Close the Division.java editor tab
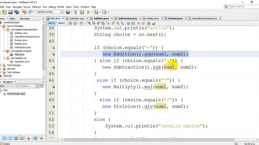Image resolution: width=259 pixels, height=145 pixels. tap(186, 19)
